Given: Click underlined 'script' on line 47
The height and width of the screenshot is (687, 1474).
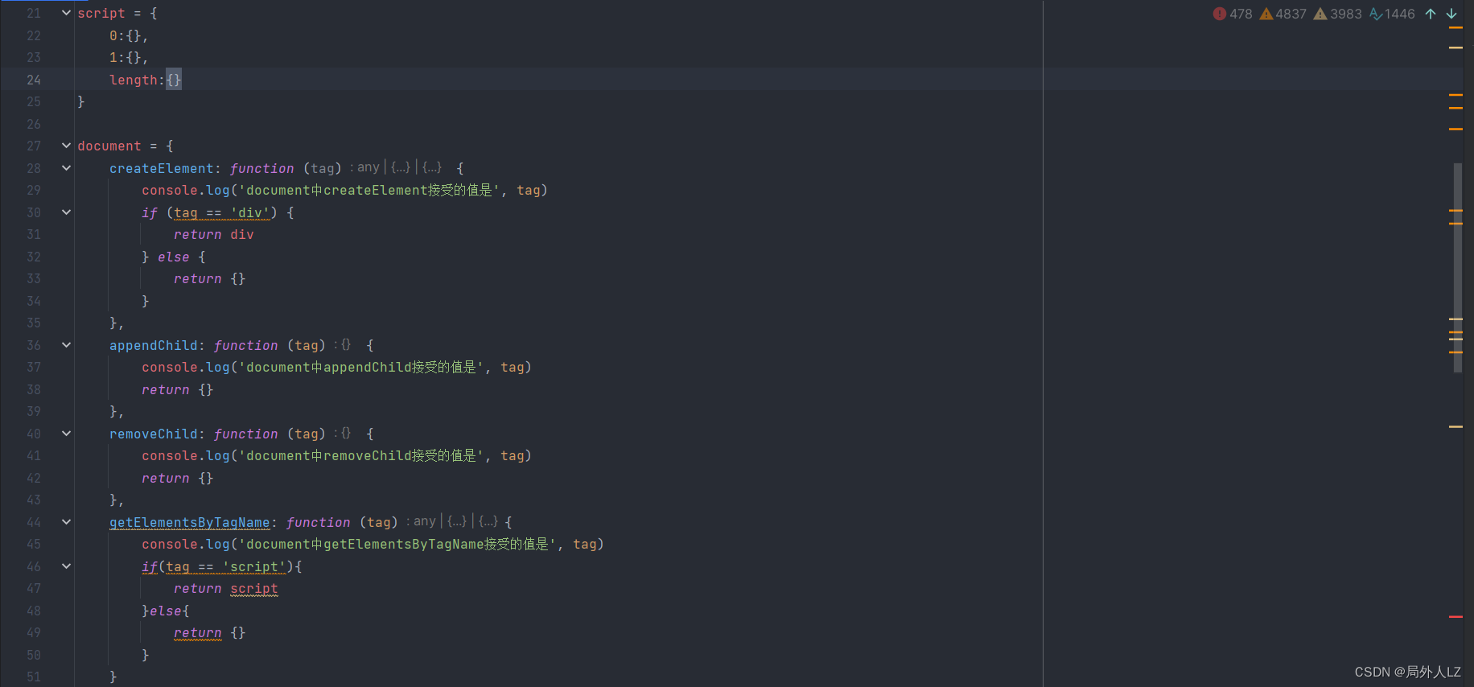Looking at the screenshot, I should pos(254,589).
